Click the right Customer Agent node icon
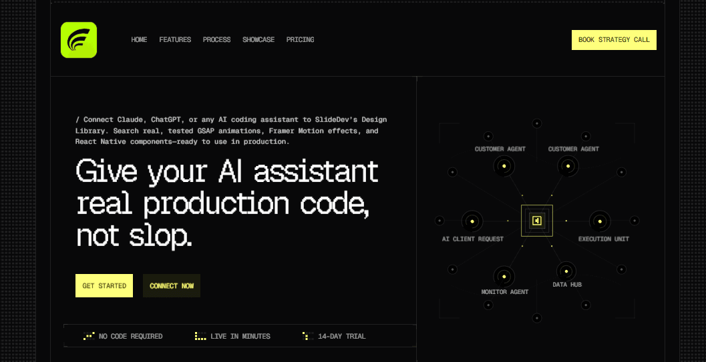This screenshot has width=706, height=362. pos(568,166)
